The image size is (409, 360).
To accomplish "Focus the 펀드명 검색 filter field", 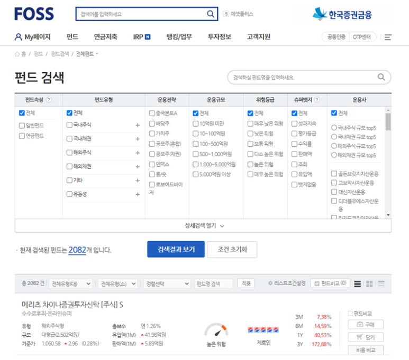I will pos(213,283).
